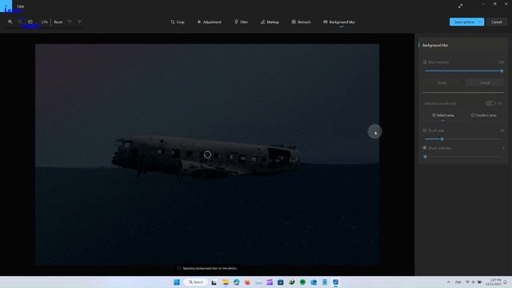512x288 pixels.
Task: Open the Markup tab
Action: [270, 22]
